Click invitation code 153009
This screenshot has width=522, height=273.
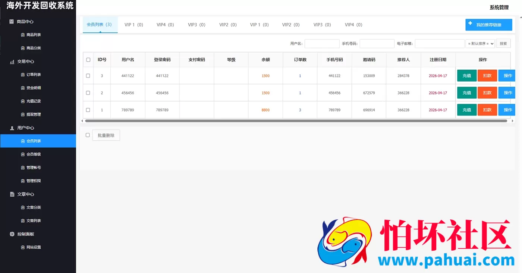click(369, 76)
